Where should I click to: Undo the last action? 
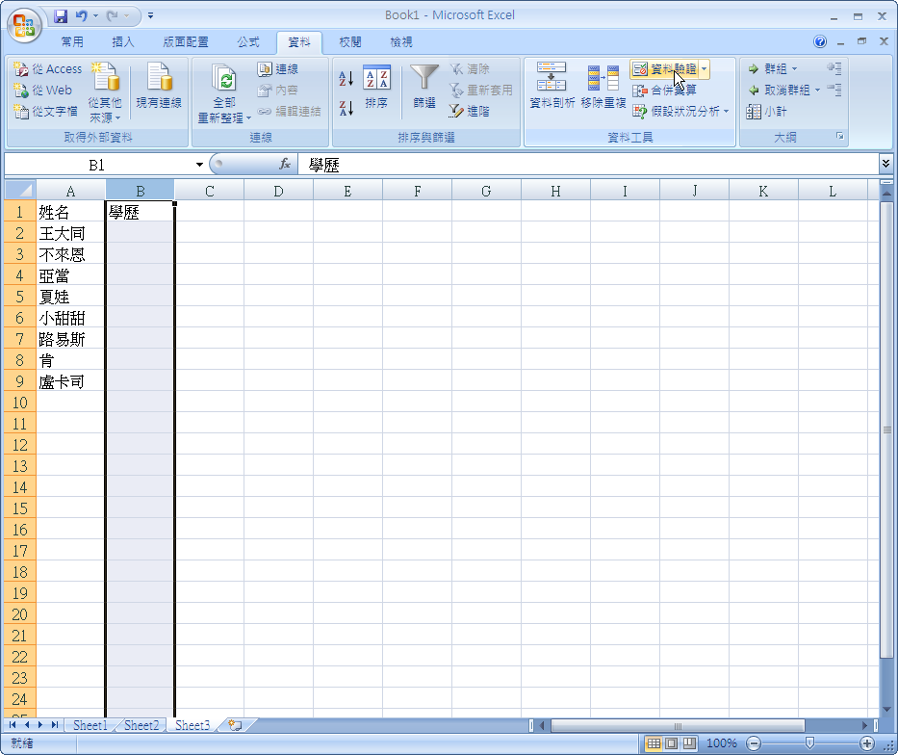[x=81, y=16]
